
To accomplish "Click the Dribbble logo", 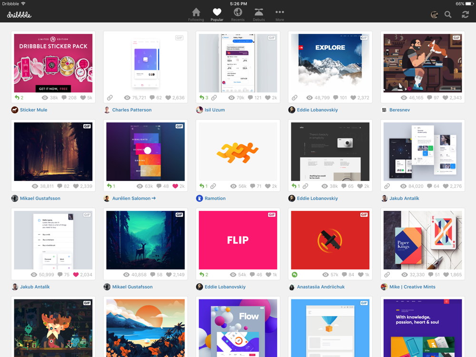I will click(19, 15).
